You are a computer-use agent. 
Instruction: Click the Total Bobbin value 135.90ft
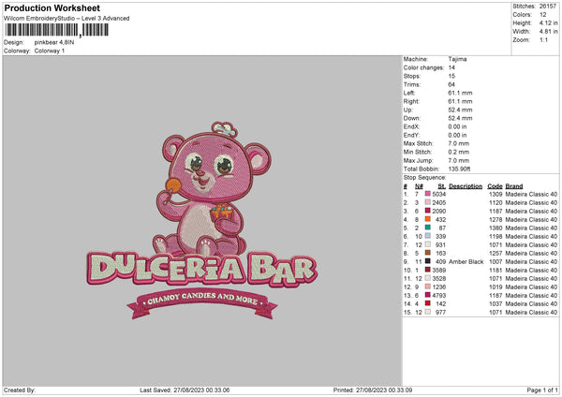pyautogui.click(x=461, y=167)
